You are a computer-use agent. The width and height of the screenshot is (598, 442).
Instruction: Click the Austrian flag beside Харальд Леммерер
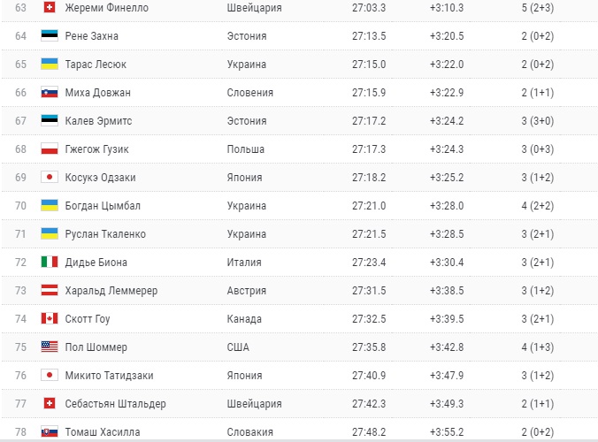50,291
